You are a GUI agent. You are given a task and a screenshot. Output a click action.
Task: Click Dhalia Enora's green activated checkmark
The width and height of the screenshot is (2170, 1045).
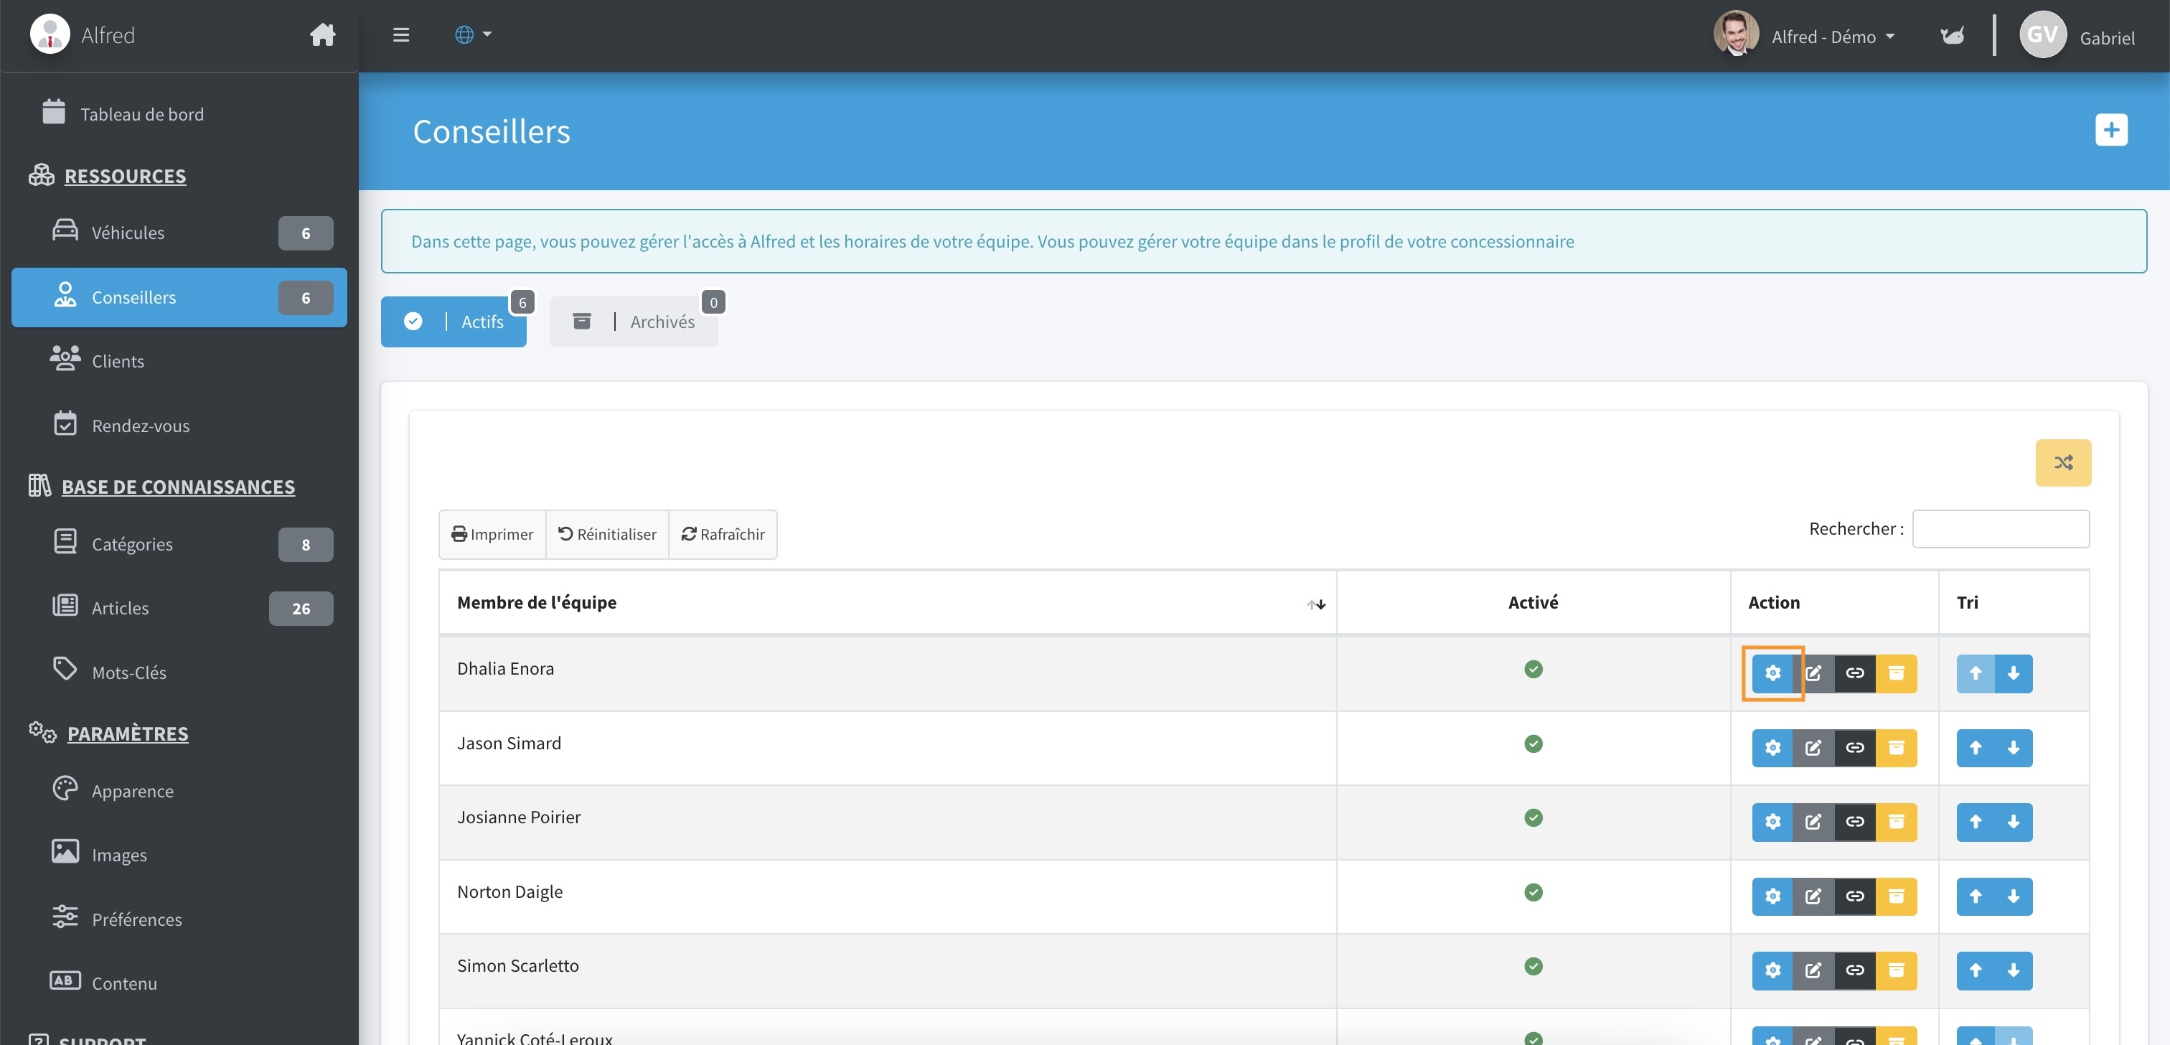pyautogui.click(x=1532, y=669)
